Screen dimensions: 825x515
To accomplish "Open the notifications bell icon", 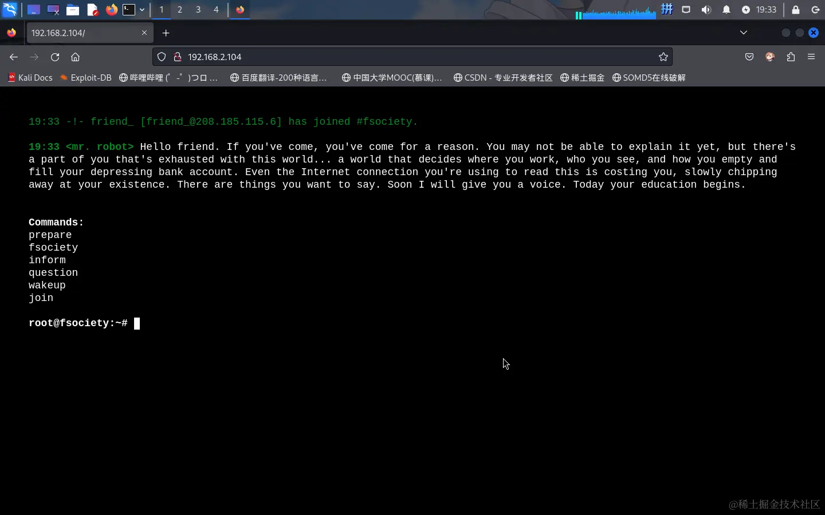I will pyautogui.click(x=726, y=10).
